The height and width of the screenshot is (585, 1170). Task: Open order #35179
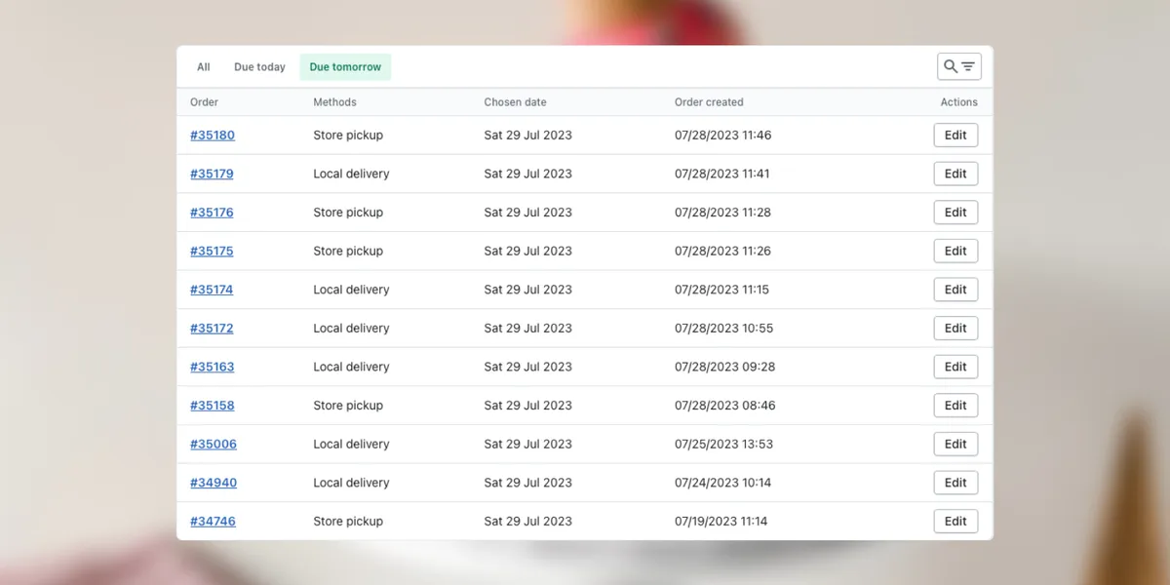tap(212, 174)
